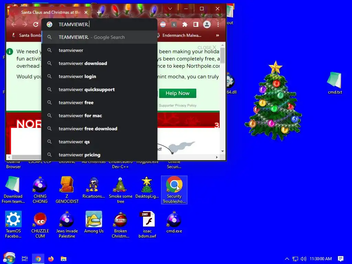Select the TEAMVIEWER. - Google Search suggestion
The height and width of the screenshot is (264, 352).
point(99,37)
